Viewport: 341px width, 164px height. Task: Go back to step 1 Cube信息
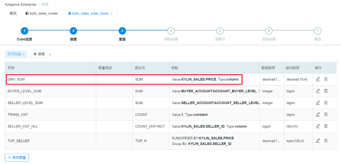coord(24,31)
